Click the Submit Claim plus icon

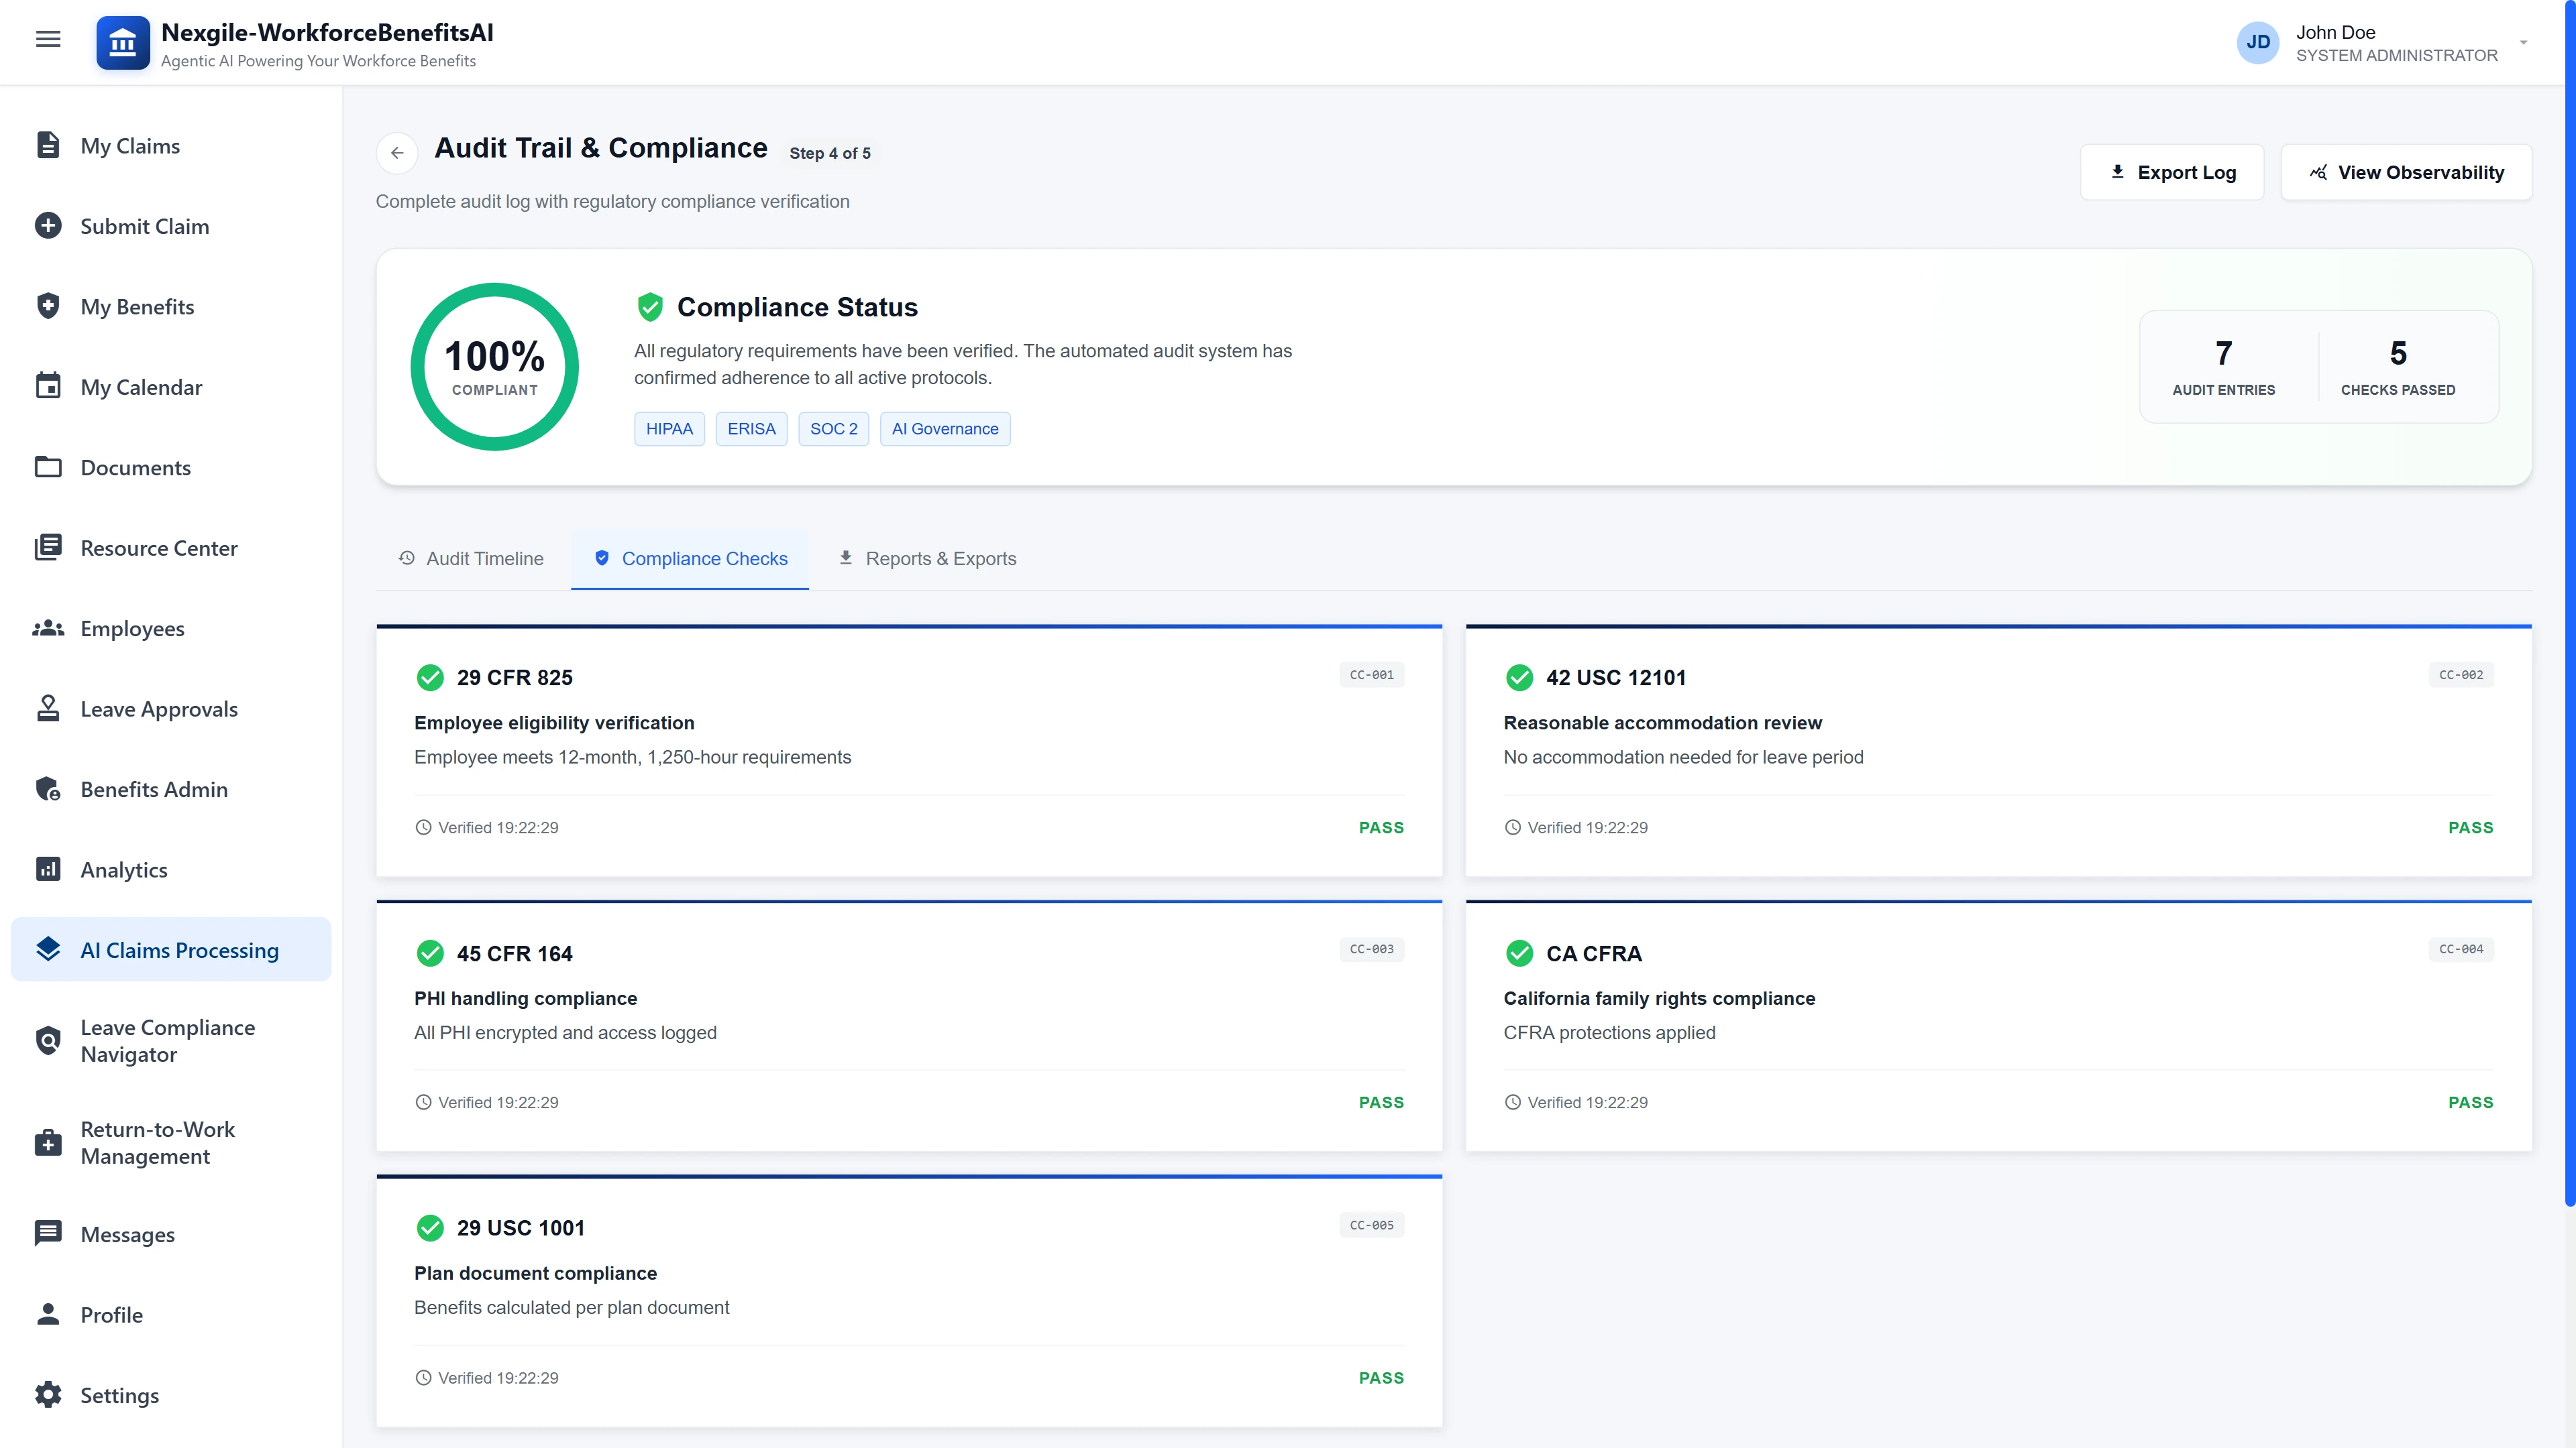coord(48,226)
